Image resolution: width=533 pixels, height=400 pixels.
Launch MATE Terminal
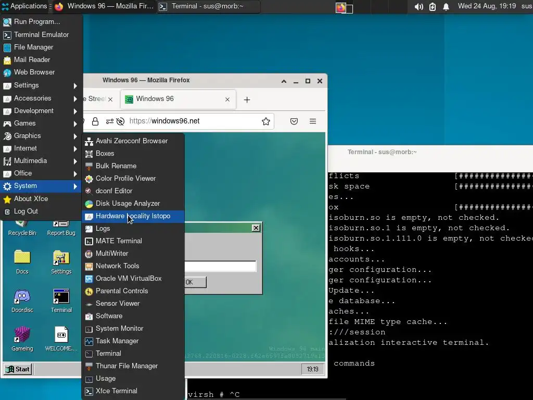133,241
